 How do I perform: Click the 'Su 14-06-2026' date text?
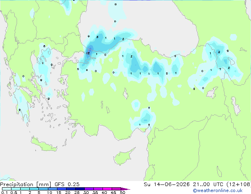tap(167, 184)
